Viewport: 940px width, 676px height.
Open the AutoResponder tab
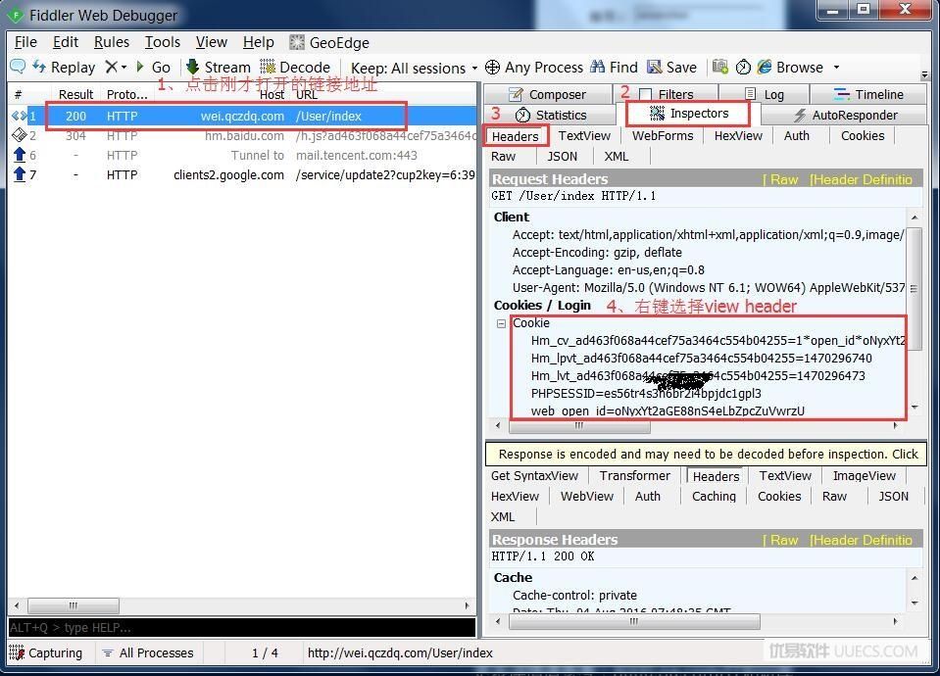(x=845, y=115)
